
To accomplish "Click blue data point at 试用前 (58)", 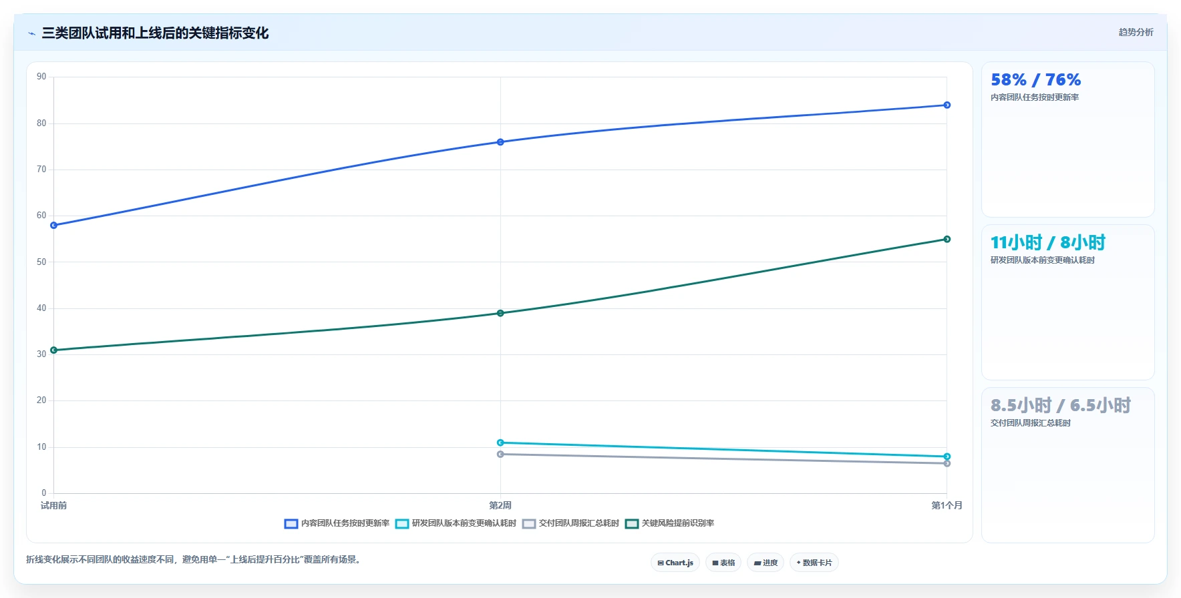I will tap(54, 226).
